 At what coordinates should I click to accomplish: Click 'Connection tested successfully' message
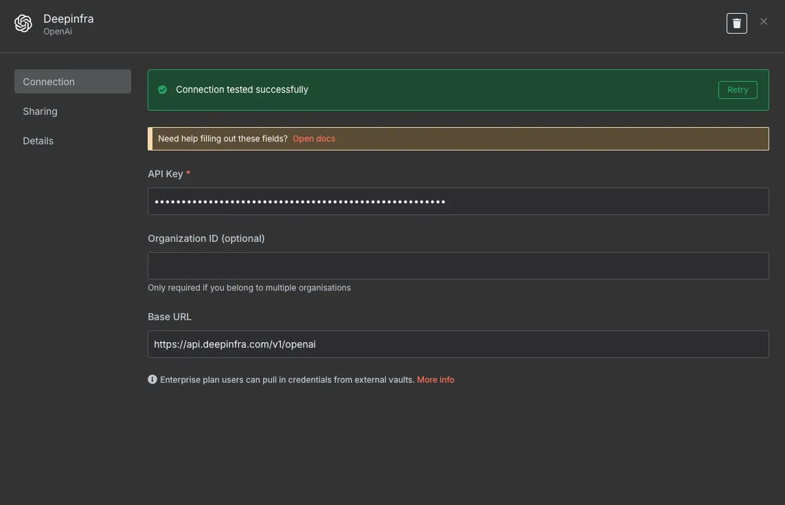point(242,90)
